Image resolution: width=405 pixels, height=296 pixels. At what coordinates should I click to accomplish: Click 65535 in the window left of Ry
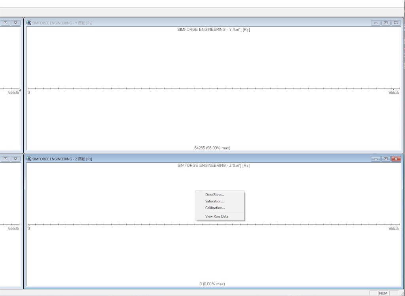14,92
